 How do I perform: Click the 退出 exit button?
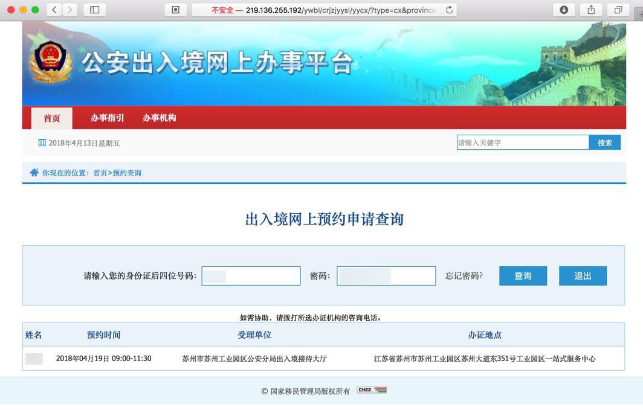coord(583,276)
